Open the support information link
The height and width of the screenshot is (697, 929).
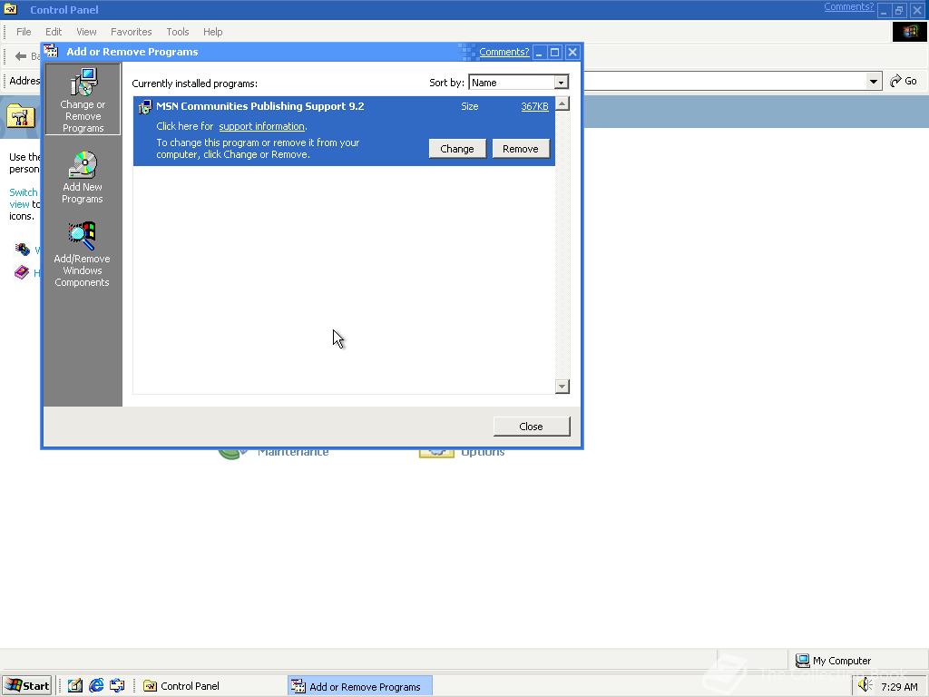point(261,126)
